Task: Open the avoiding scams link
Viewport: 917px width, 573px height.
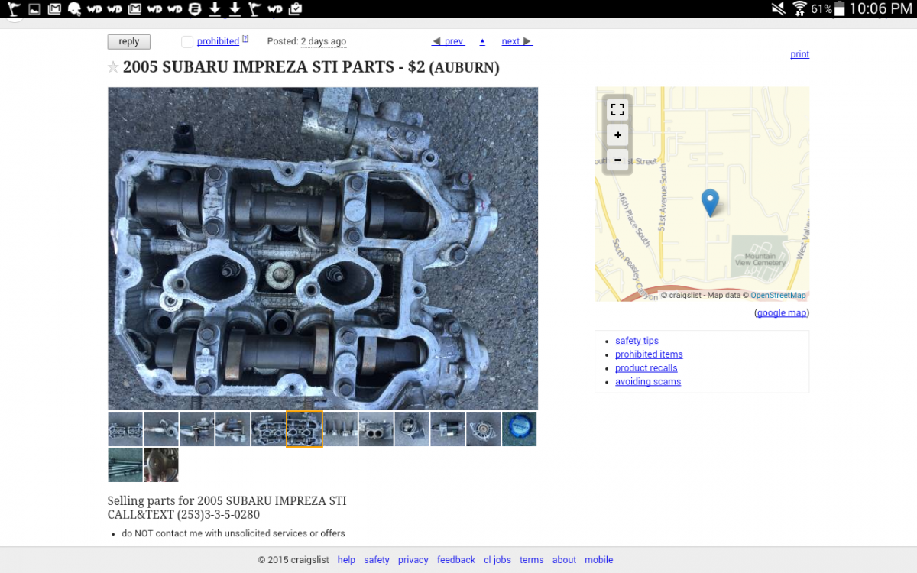Action: (648, 382)
